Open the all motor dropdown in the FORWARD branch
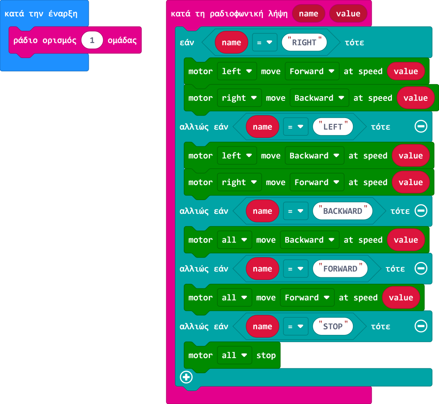The height and width of the screenshot is (404, 439). coord(235,298)
